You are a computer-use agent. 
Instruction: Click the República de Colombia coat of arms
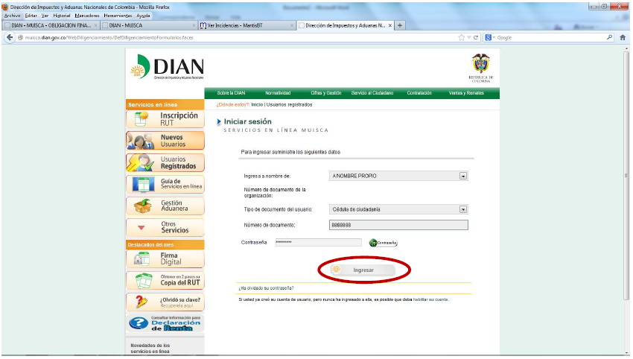(481, 68)
